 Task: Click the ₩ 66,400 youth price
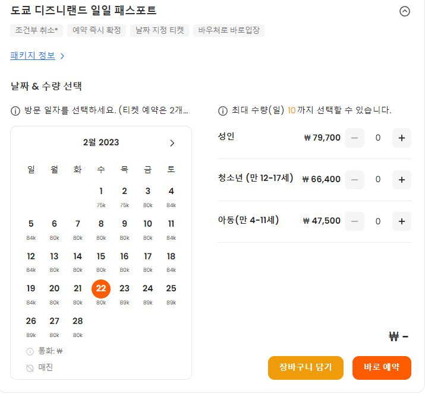point(321,179)
